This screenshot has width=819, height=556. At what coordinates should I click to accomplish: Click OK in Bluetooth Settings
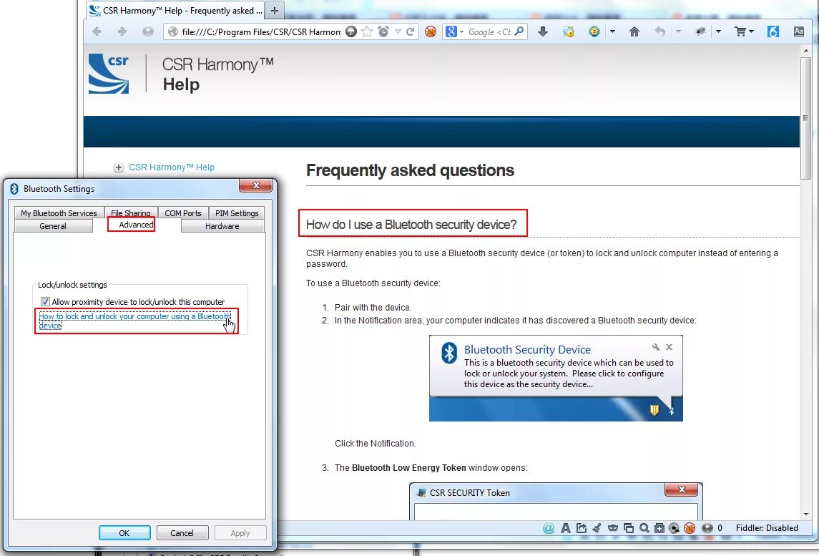click(x=124, y=532)
